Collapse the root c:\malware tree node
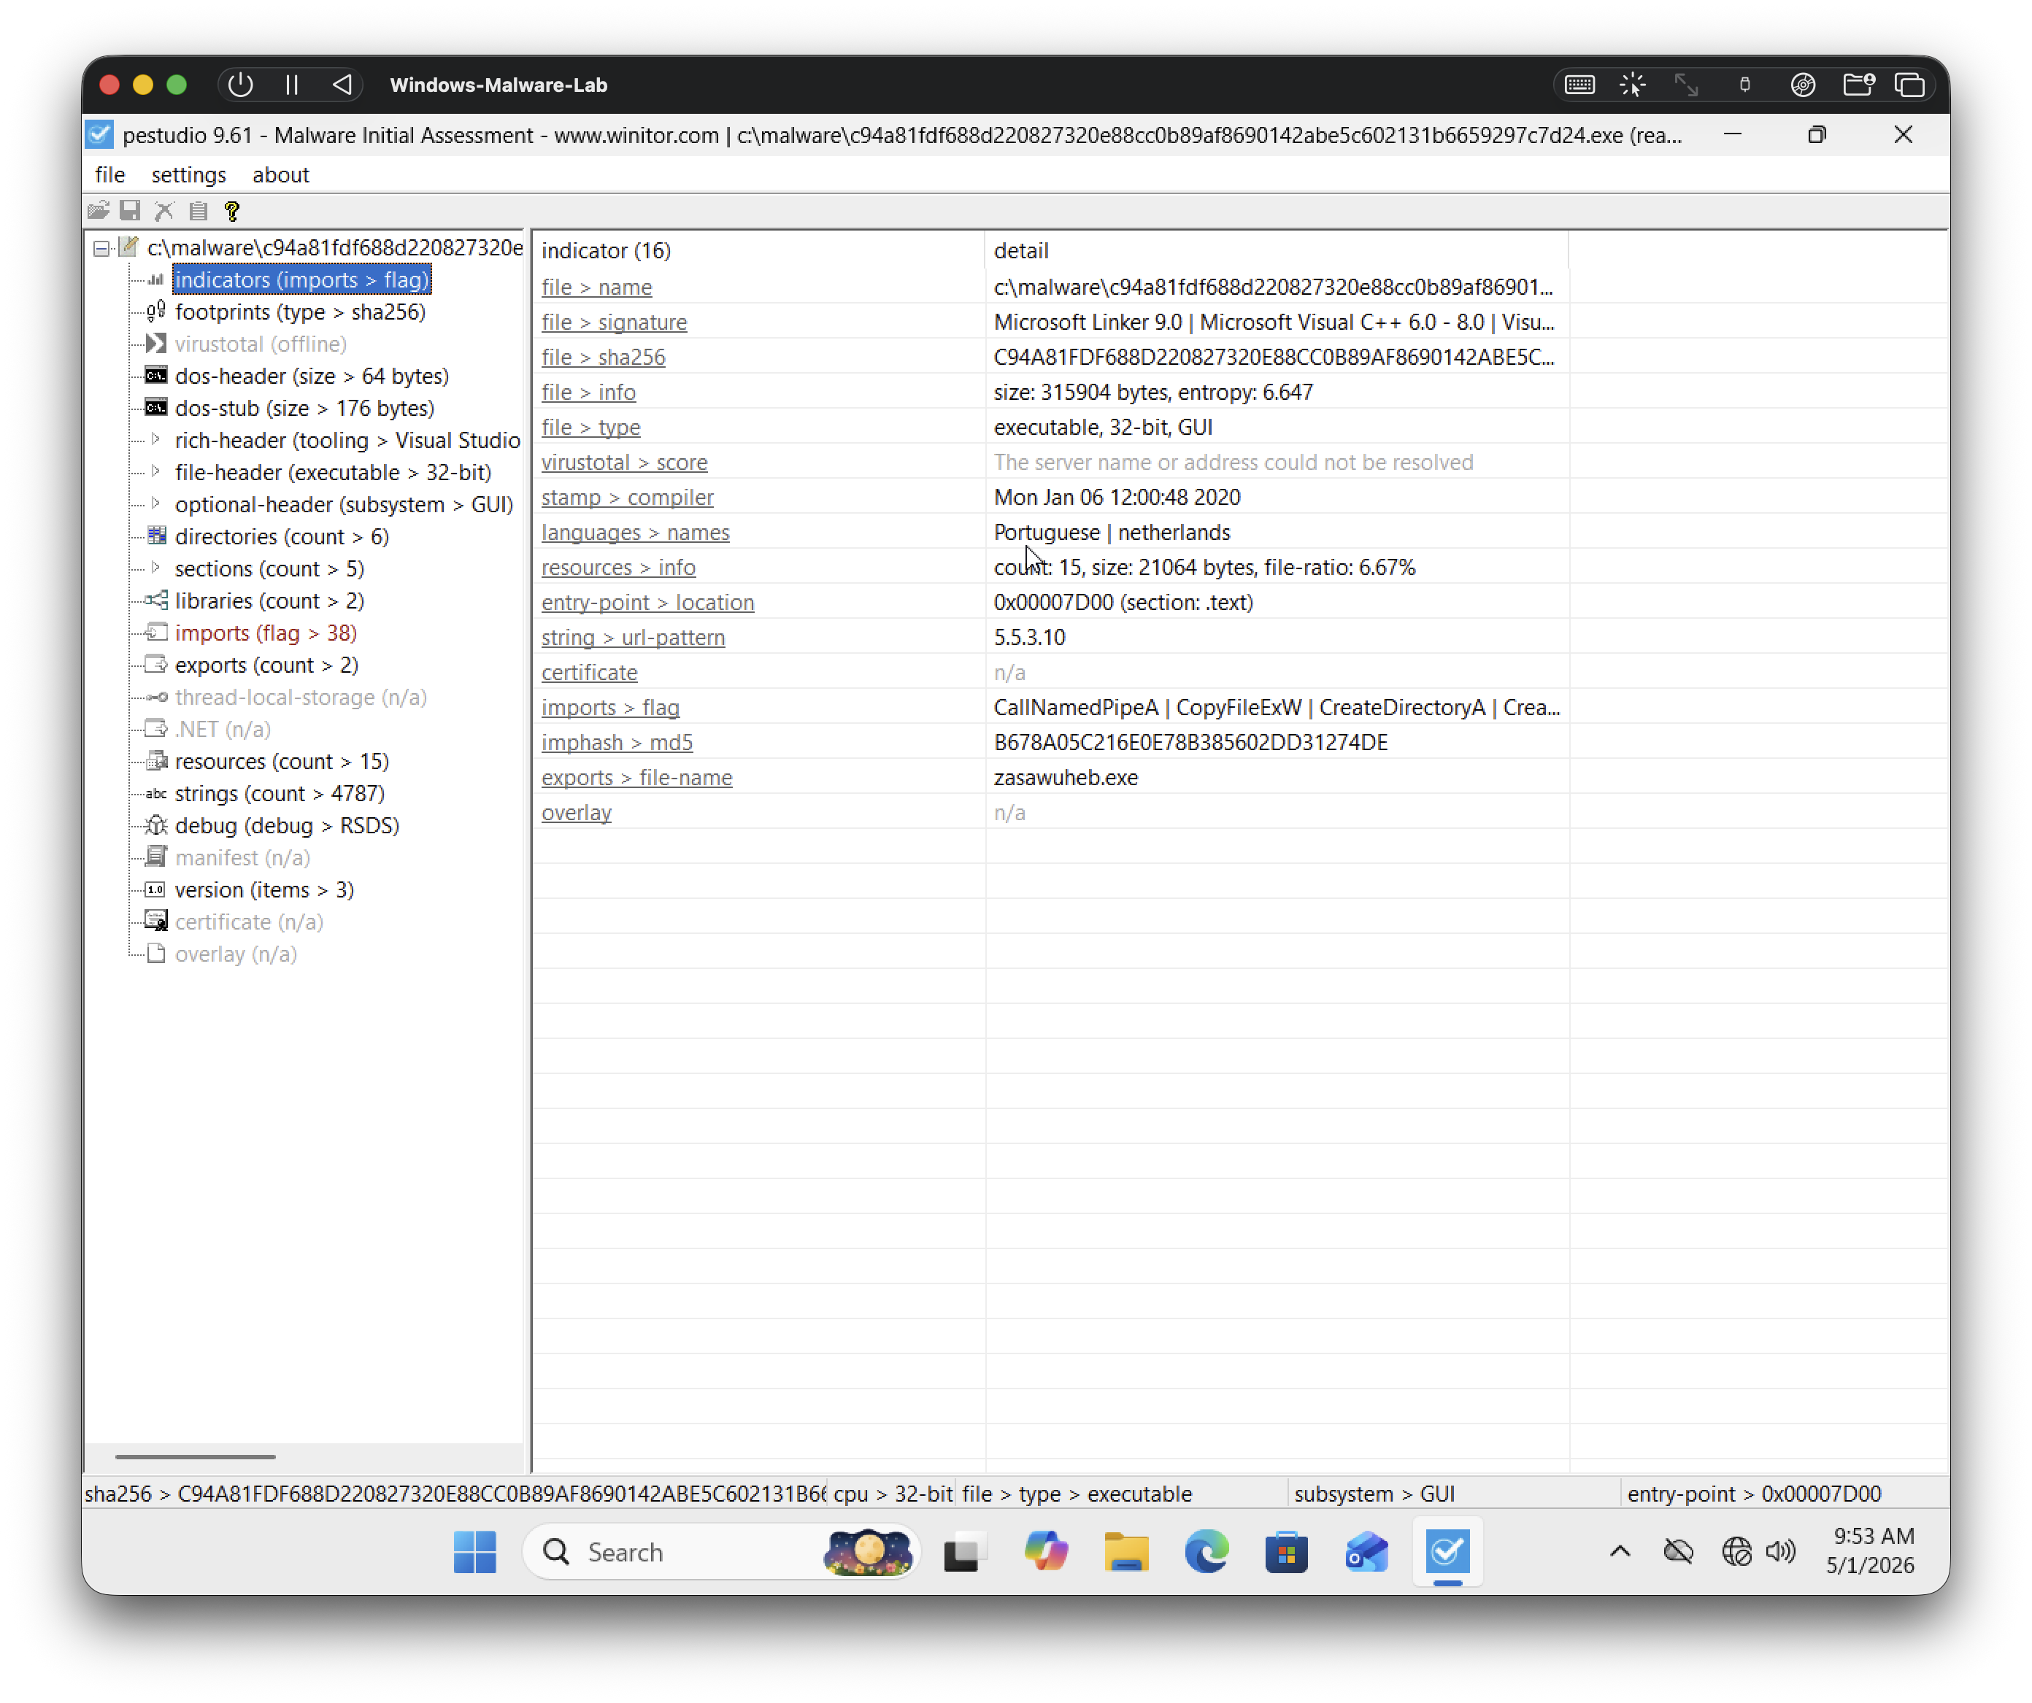This screenshot has width=2032, height=1703. [101, 249]
